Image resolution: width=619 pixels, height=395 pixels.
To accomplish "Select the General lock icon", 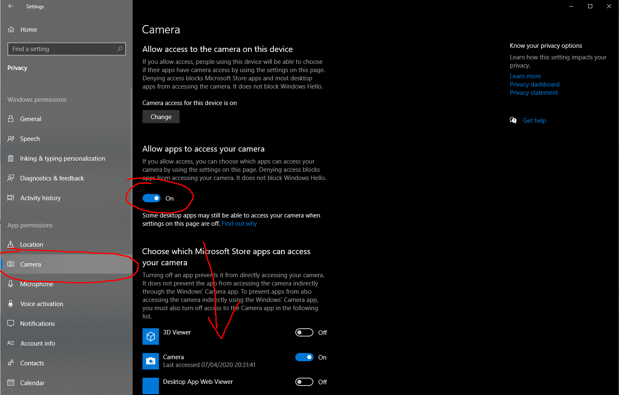I will tap(11, 119).
